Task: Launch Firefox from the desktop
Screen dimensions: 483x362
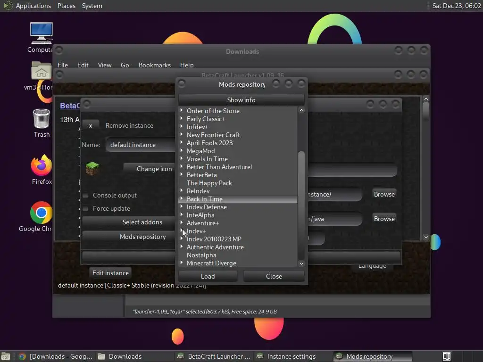Action: [42, 165]
